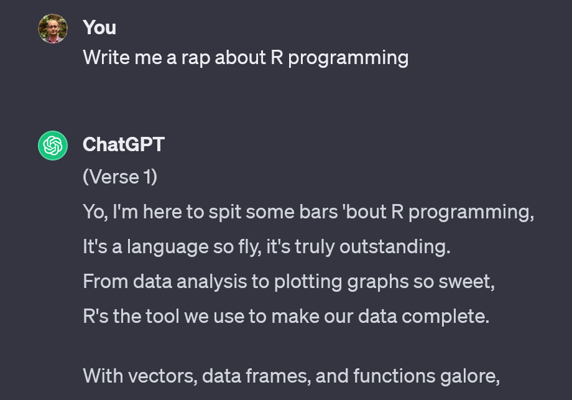Click the "(Verse 1)" heading text
The image size is (572, 400).
click(x=120, y=177)
